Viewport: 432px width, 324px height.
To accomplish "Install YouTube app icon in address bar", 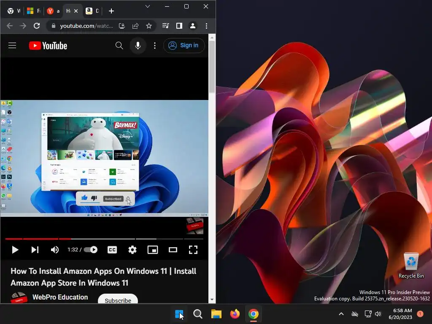I will click(x=122, y=26).
